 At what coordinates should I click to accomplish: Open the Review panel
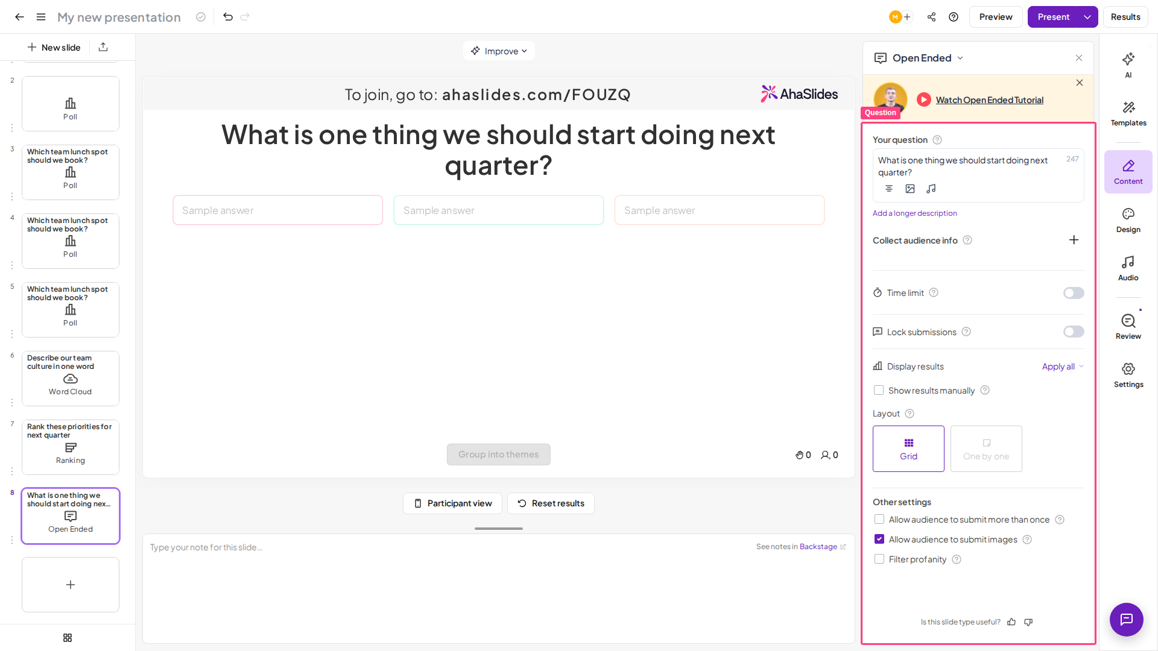click(1128, 327)
